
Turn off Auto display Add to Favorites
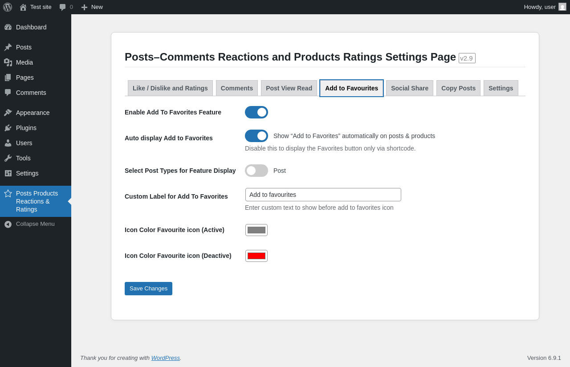pyautogui.click(x=256, y=136)
